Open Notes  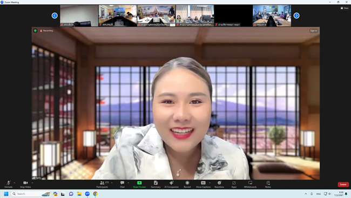[x=268, y=184]
